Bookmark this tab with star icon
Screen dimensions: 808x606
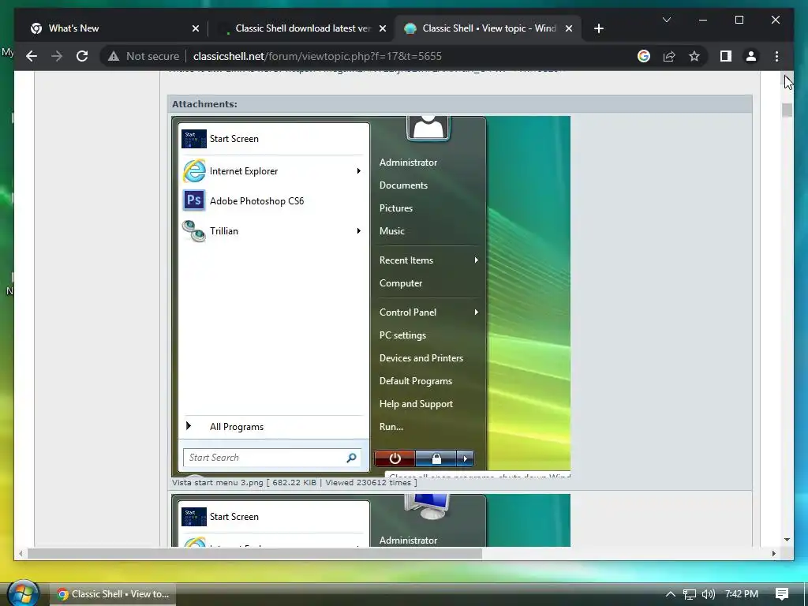tap(694, 56)
